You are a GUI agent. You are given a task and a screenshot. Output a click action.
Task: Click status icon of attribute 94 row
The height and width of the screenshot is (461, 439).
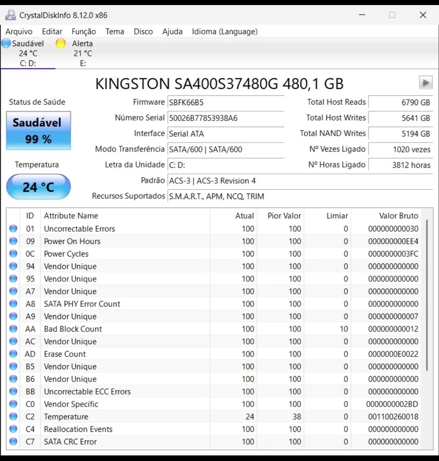(x=13, y=266)
